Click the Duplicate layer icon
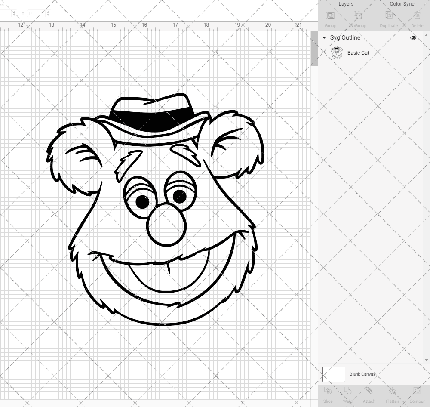430x407 pixels. (x=389, y=15)
